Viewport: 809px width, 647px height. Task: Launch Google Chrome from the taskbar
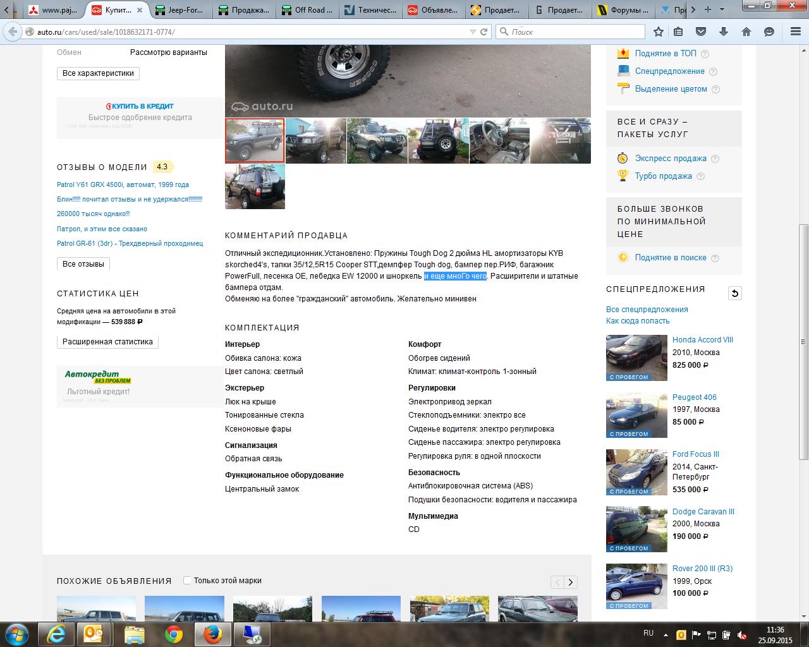point(174,634)
